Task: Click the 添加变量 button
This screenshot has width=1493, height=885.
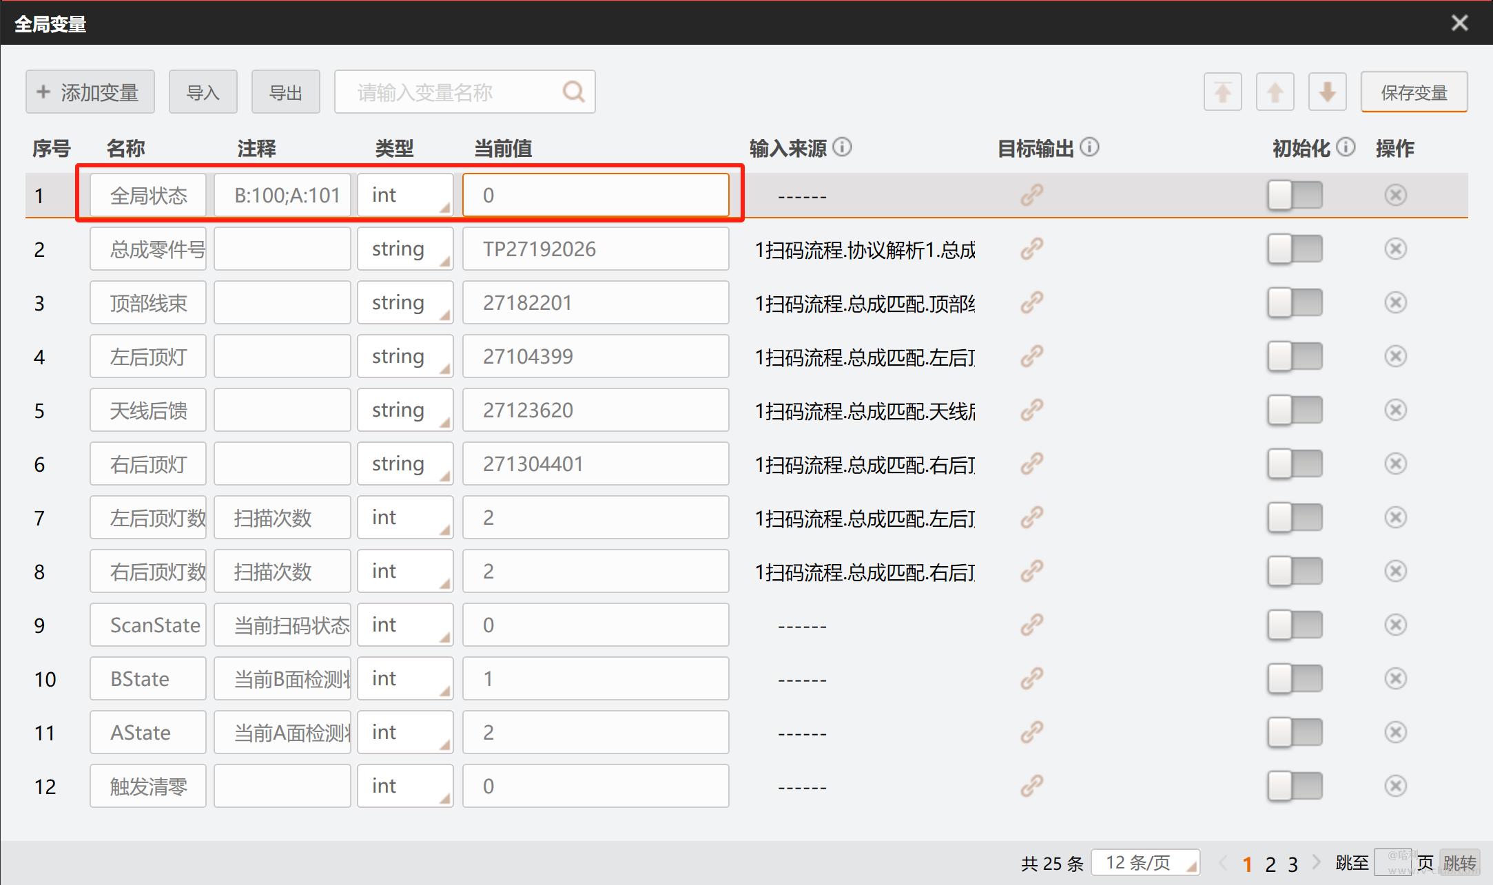Action: [90, 92]
